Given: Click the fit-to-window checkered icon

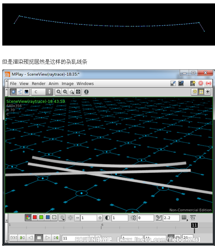Looking at the screenshot, I should click(78, 92).
